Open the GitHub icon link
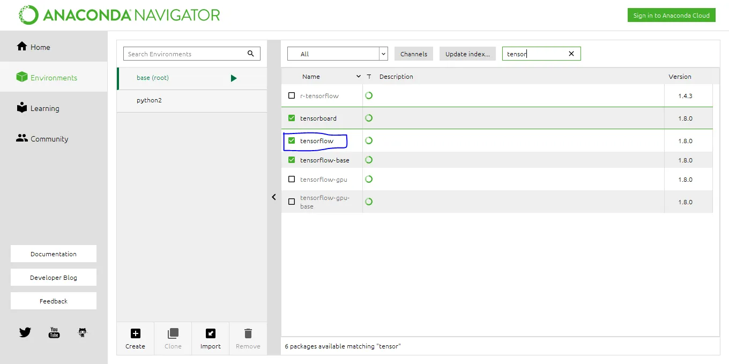 pos(83,332)
